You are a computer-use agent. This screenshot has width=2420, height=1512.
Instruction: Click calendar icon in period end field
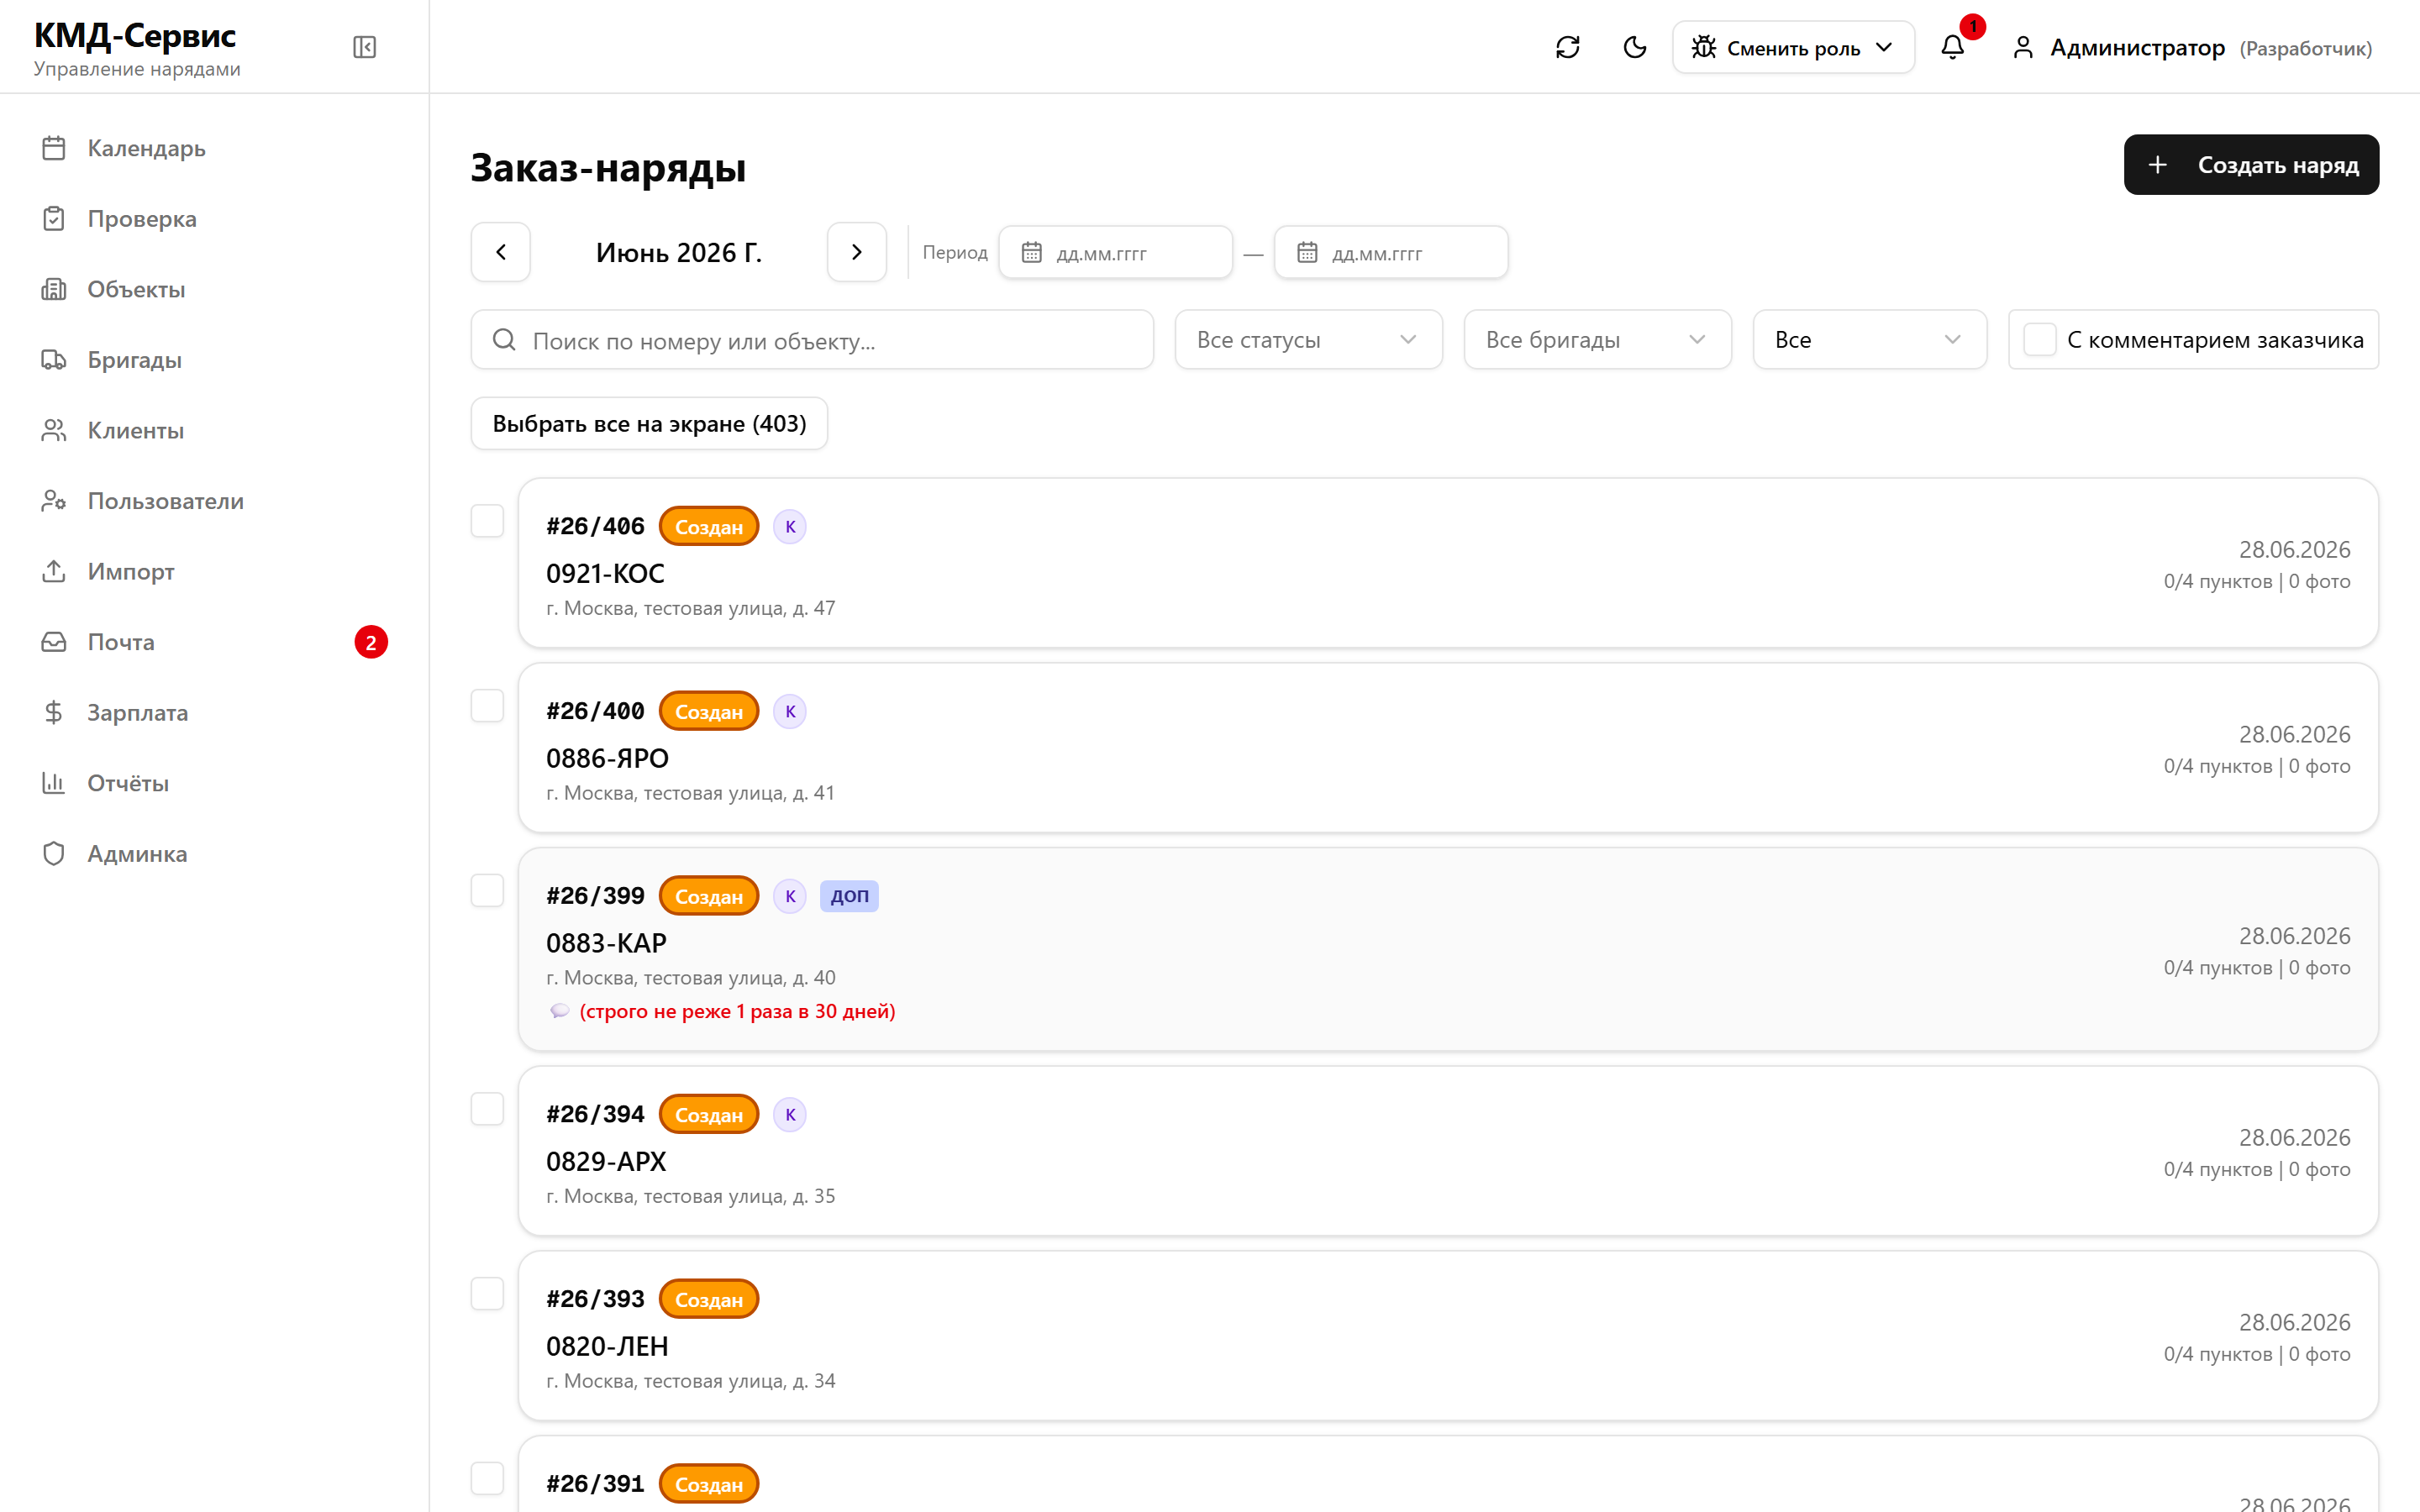point(1307,252)
